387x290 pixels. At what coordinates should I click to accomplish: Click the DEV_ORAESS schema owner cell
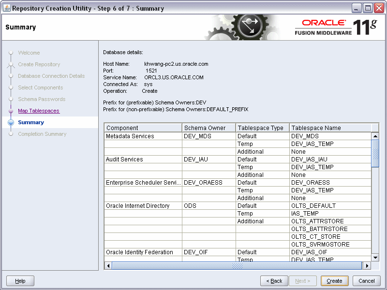[x=209, y=183]
